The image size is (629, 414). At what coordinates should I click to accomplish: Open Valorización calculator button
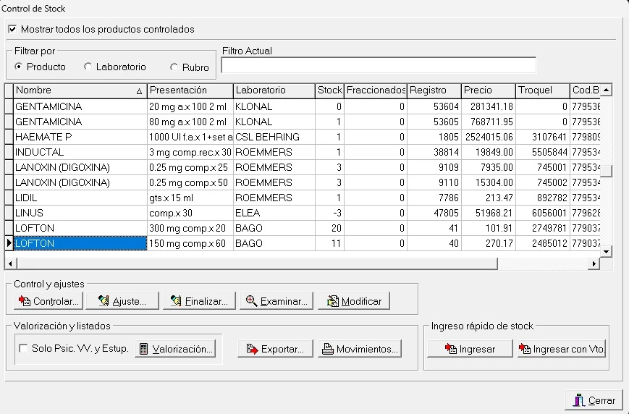(176, 349)
